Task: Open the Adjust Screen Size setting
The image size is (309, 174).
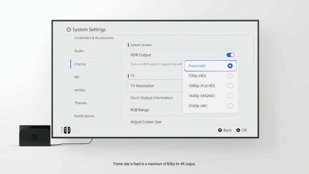Action: tap(146, 122)
